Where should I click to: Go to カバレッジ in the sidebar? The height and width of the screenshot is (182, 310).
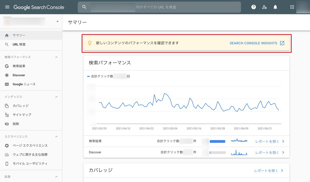(21, 106)
